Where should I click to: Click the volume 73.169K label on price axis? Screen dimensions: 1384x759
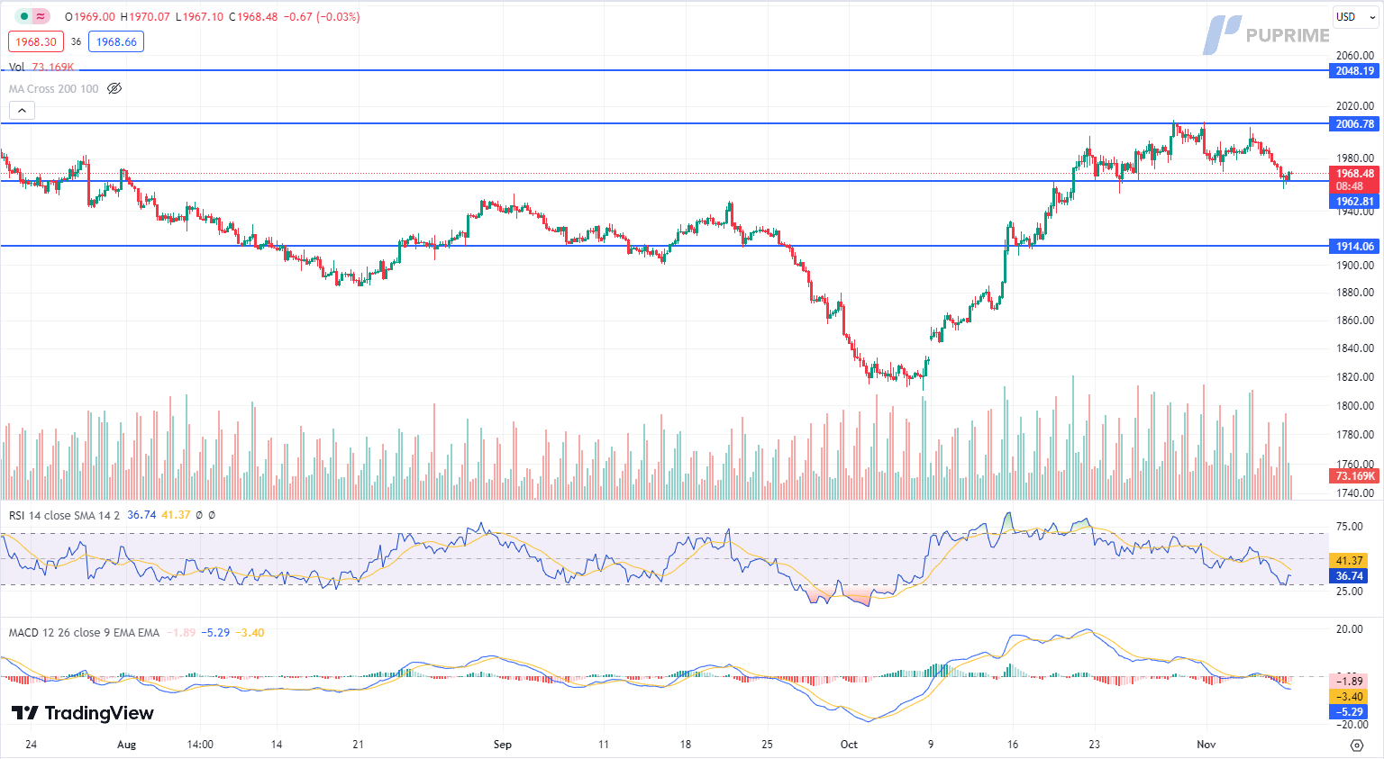tap(1354, 475)
